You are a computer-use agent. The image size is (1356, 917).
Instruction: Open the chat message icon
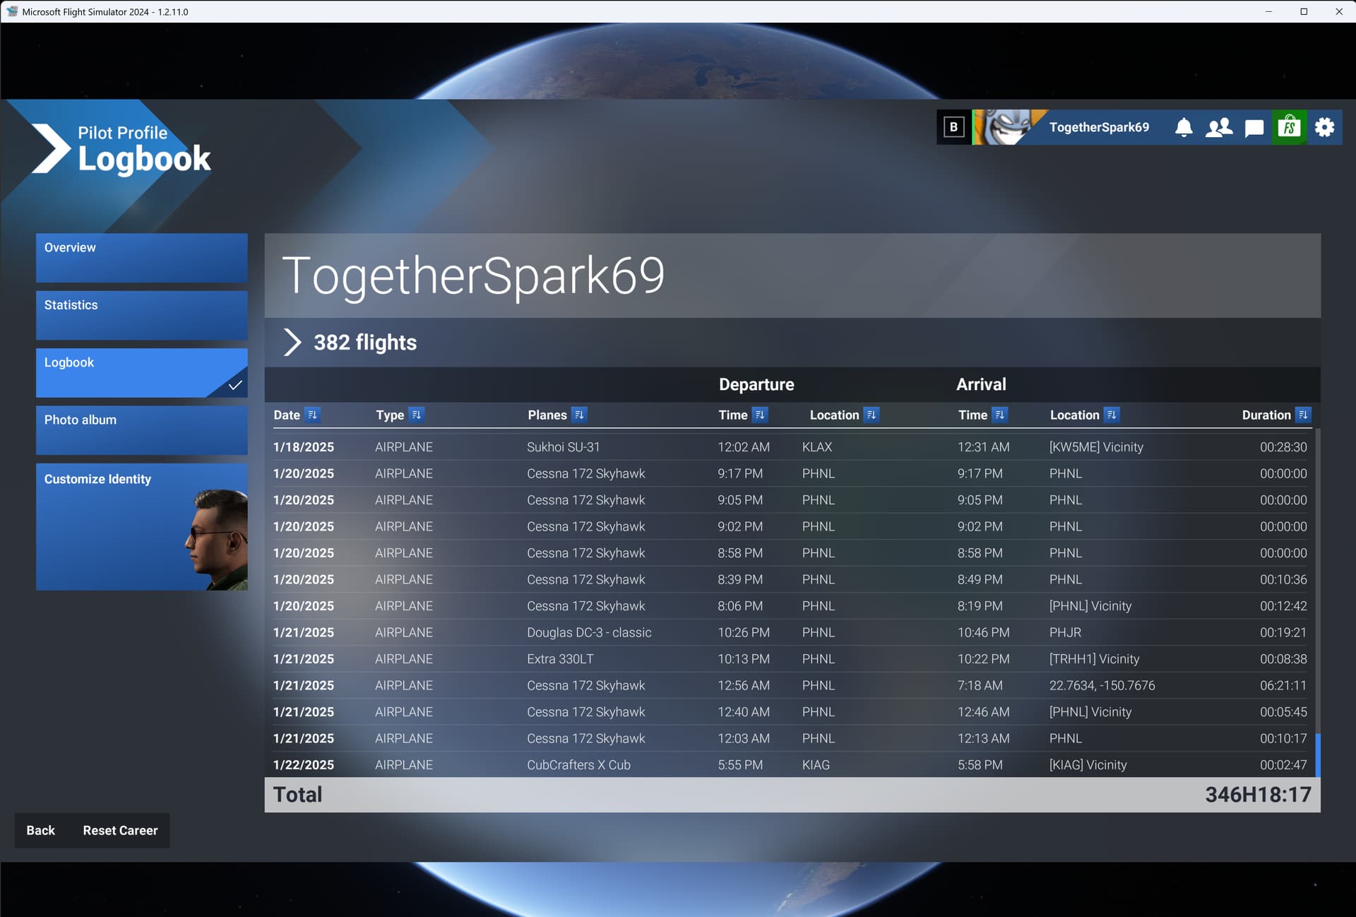(1254, 128)
